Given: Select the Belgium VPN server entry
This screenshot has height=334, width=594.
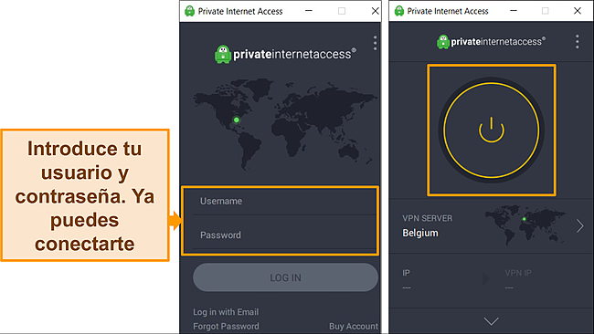Looking at the screenshot, I should [492, 225].
